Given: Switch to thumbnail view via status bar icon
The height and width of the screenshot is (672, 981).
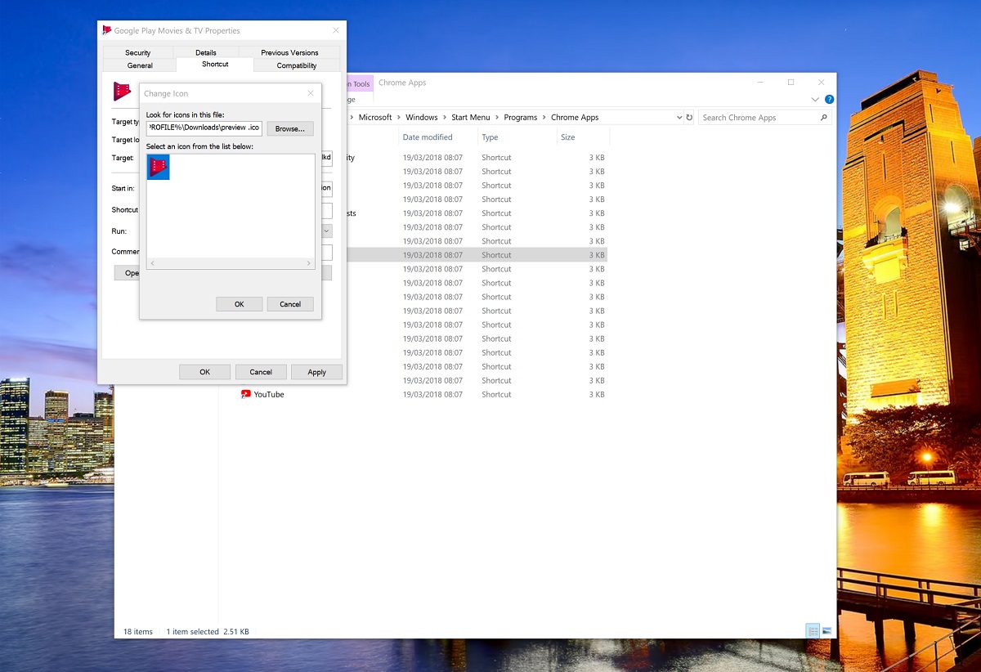Looking at the screenshot, I should [828, 630].
